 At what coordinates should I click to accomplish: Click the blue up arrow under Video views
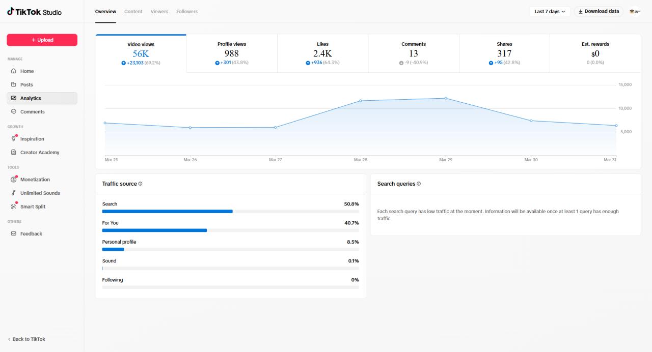tap(124, 63)
